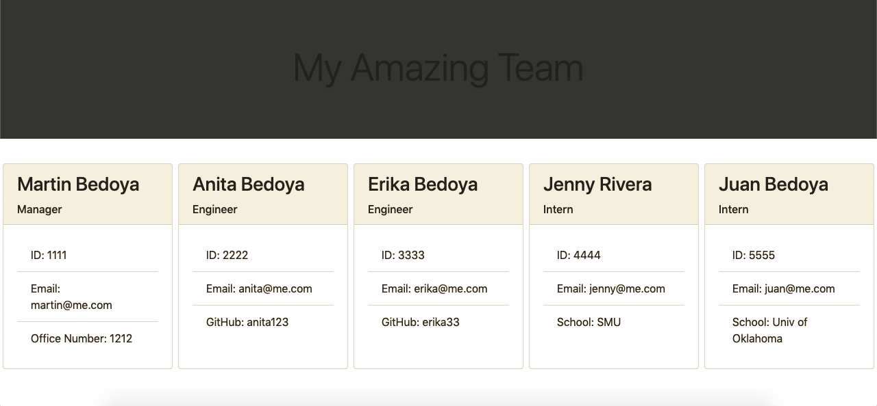
Task: Click School: Univ of Oklahoma item
Action: click(789, 330)
